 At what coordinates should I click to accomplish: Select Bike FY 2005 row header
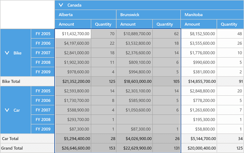coord(43,34)
